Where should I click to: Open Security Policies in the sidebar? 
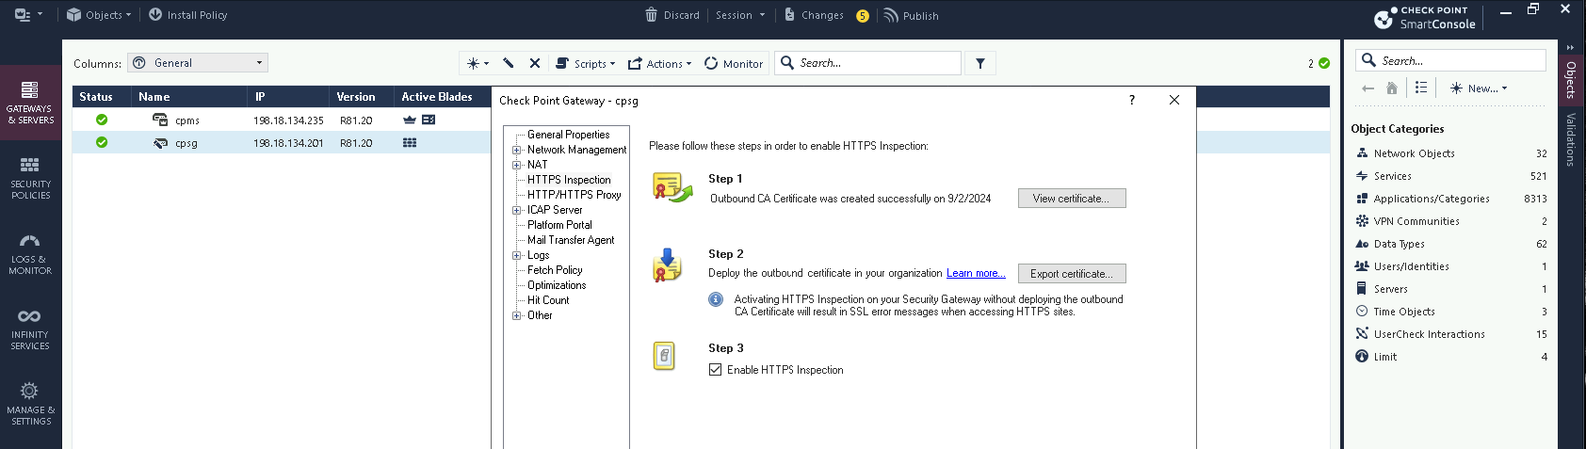(30, 178)
